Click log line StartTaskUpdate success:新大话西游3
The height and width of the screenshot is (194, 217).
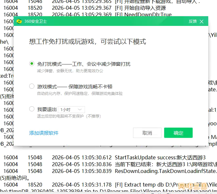pyautogui.click(x=160, y=157)
